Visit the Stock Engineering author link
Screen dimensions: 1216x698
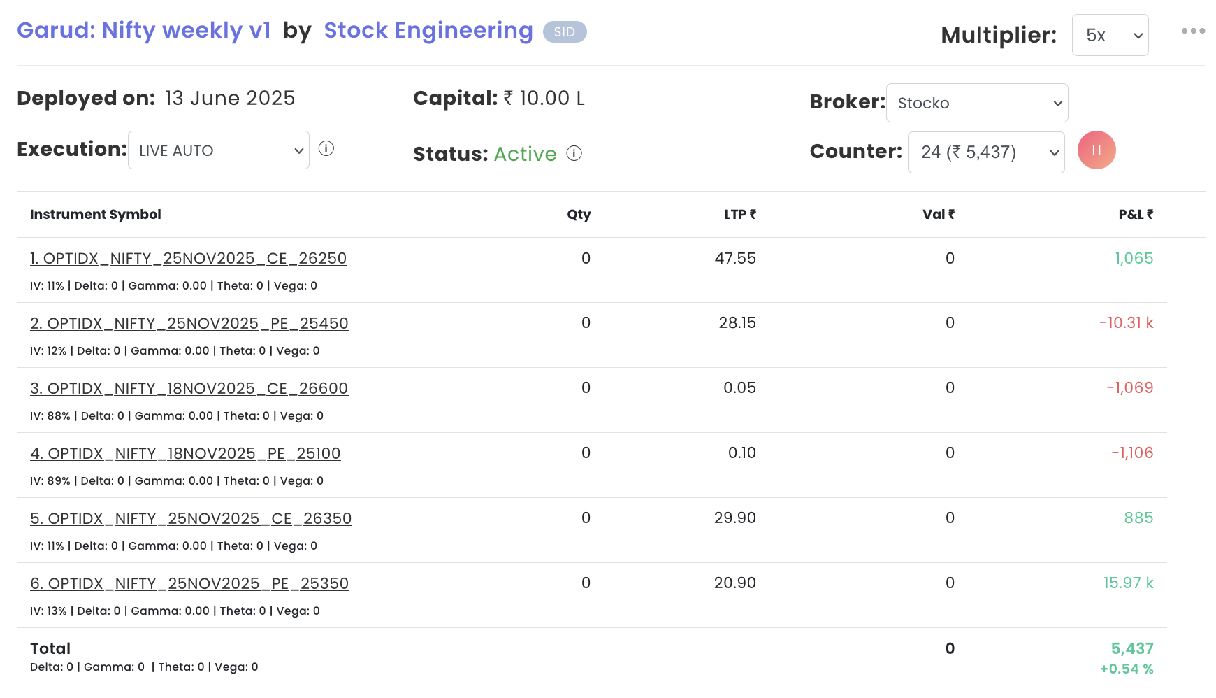pos(428,31)
